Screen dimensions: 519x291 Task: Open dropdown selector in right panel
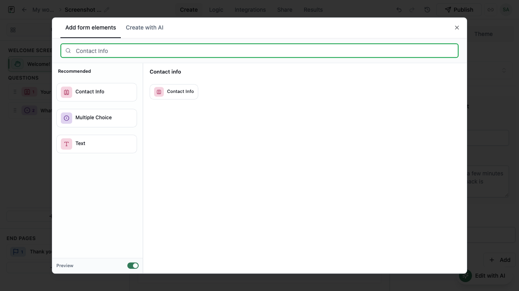click(504, 70)
